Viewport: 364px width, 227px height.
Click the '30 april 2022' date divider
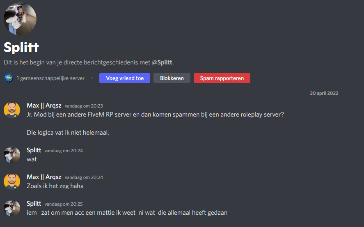324,93
